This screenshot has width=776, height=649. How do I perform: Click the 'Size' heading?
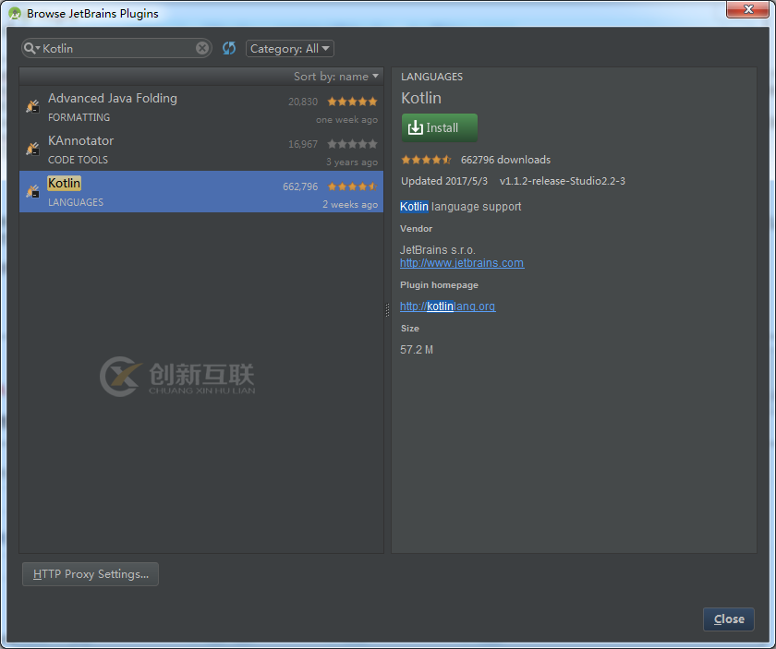(x=410, y=329)
